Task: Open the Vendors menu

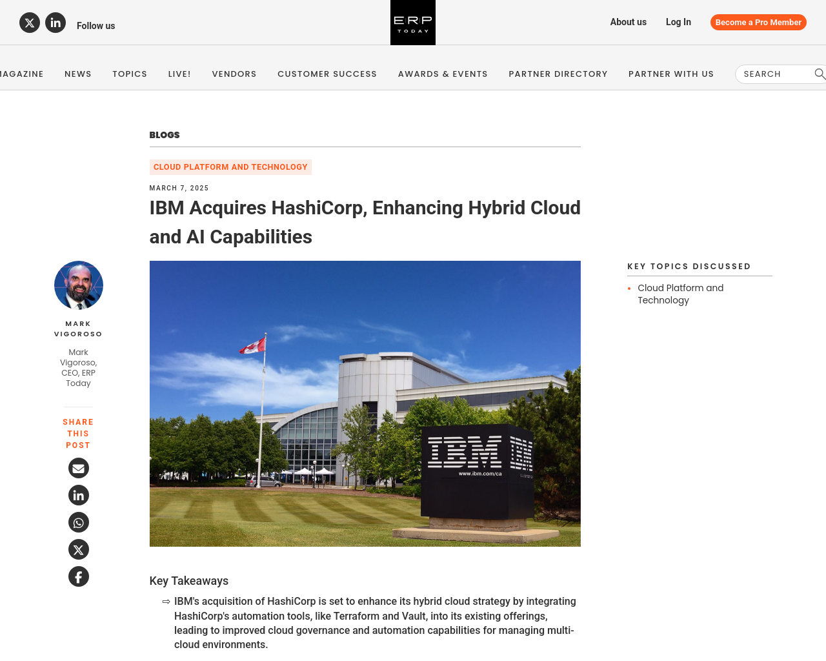Action: 234,74
